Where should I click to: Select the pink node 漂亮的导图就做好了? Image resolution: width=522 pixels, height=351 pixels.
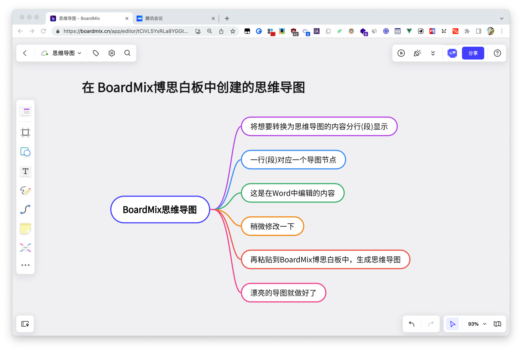(x=284, y=293)
